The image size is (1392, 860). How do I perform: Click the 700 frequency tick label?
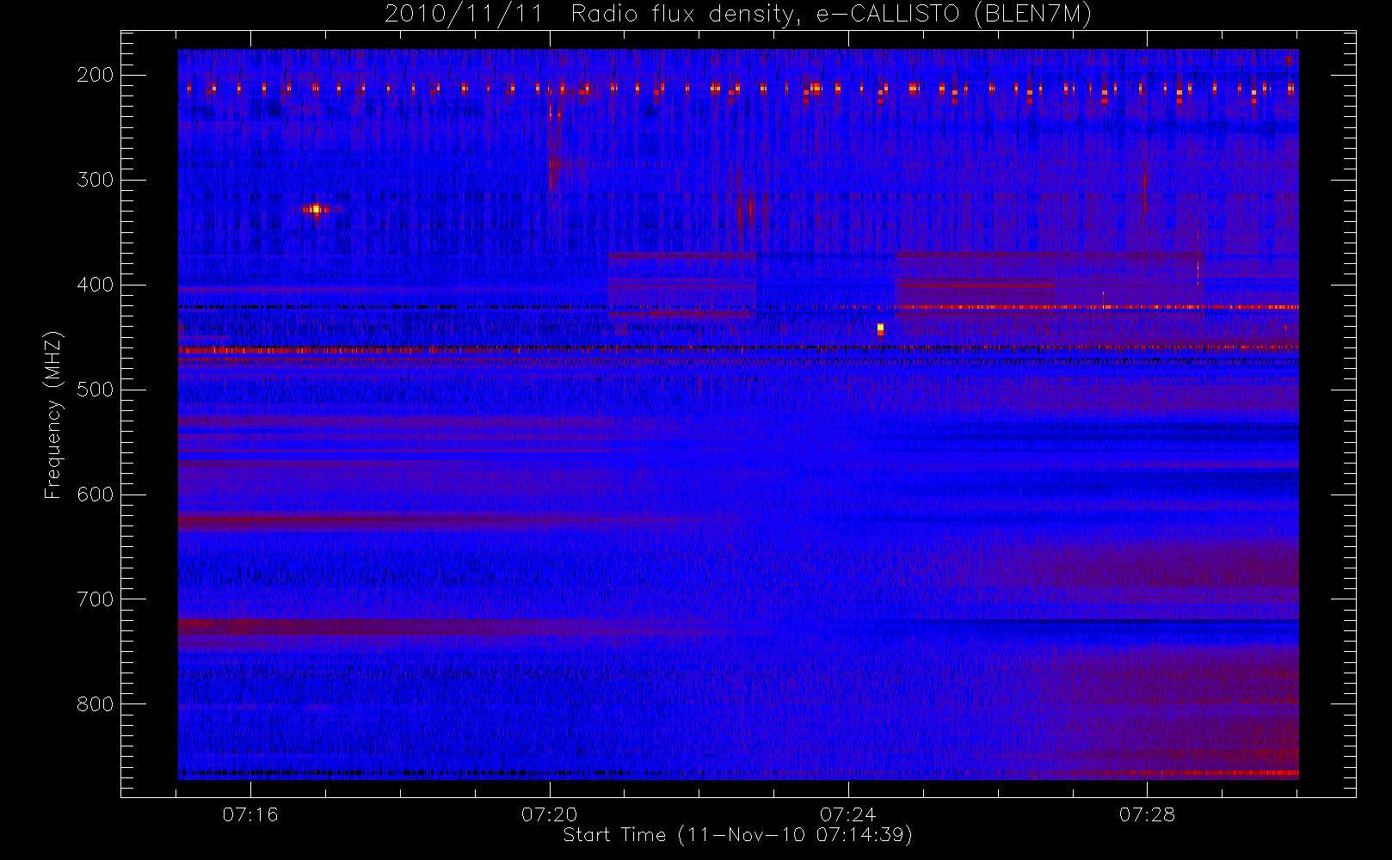tap(95, 599)
